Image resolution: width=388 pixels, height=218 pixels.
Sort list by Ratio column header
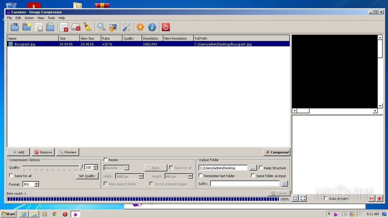coord(112,38)
